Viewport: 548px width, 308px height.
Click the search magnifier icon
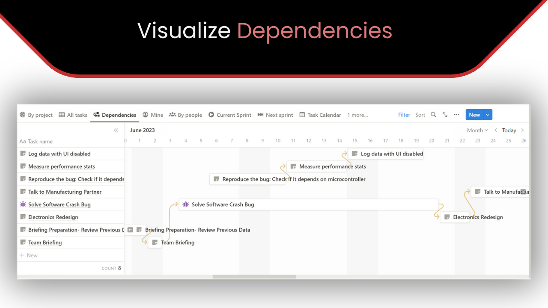(x=433, y=115)
